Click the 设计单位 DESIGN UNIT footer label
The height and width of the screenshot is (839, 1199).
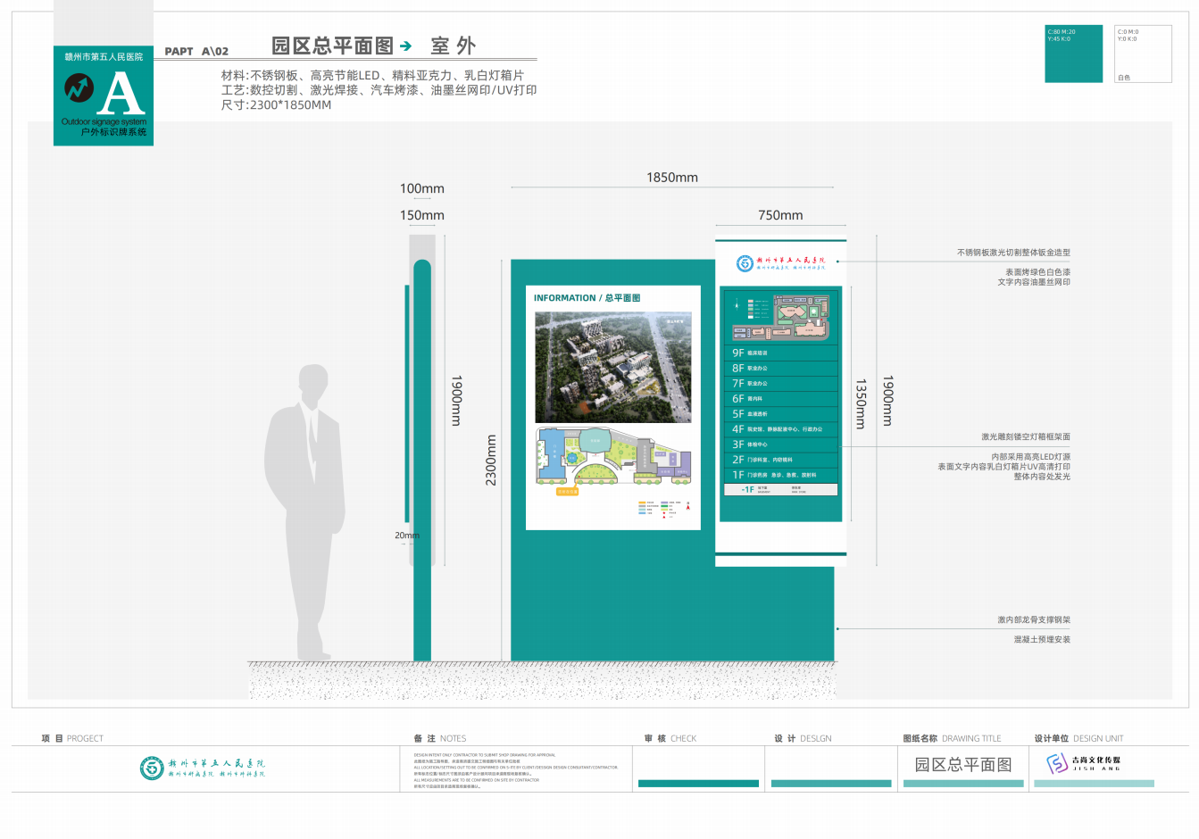pos(1079,738)
